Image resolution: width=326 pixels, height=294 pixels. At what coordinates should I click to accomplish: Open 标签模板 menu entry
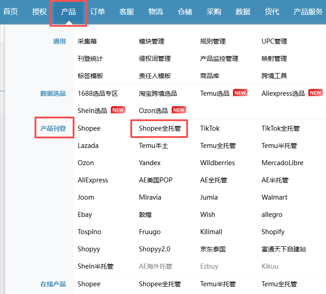click(x=90, y=76)
